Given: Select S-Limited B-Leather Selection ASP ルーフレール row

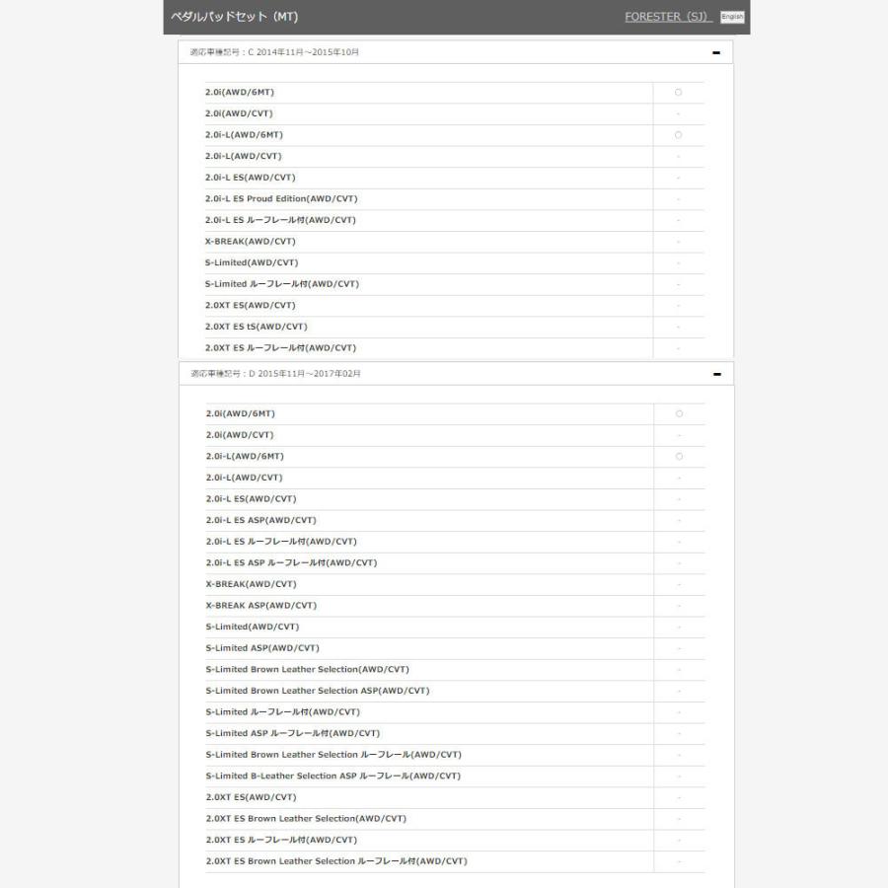Looking at the screenshot, I should (x=333, y=777).
